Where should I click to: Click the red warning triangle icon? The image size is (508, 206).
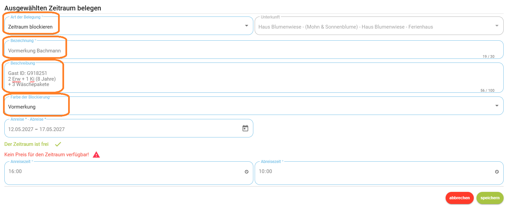pos(96,155)
